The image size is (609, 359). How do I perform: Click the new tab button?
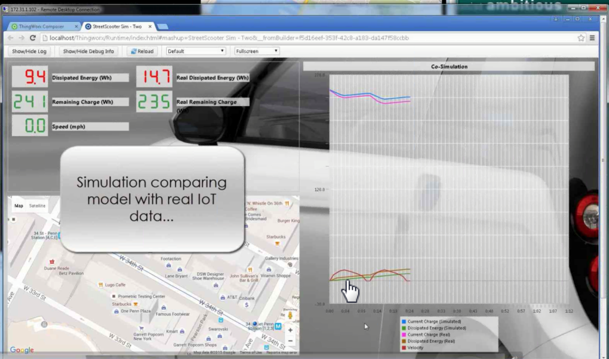coord(162,27)
